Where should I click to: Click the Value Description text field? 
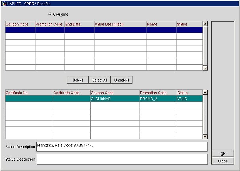121,146
